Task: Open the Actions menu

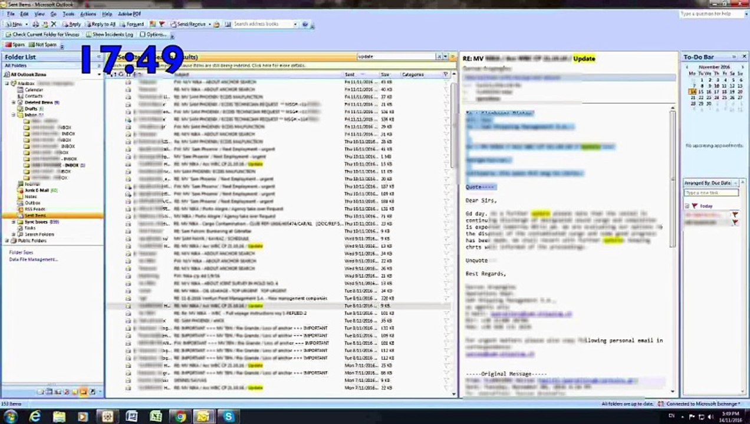Action: (x=88, y=14)
